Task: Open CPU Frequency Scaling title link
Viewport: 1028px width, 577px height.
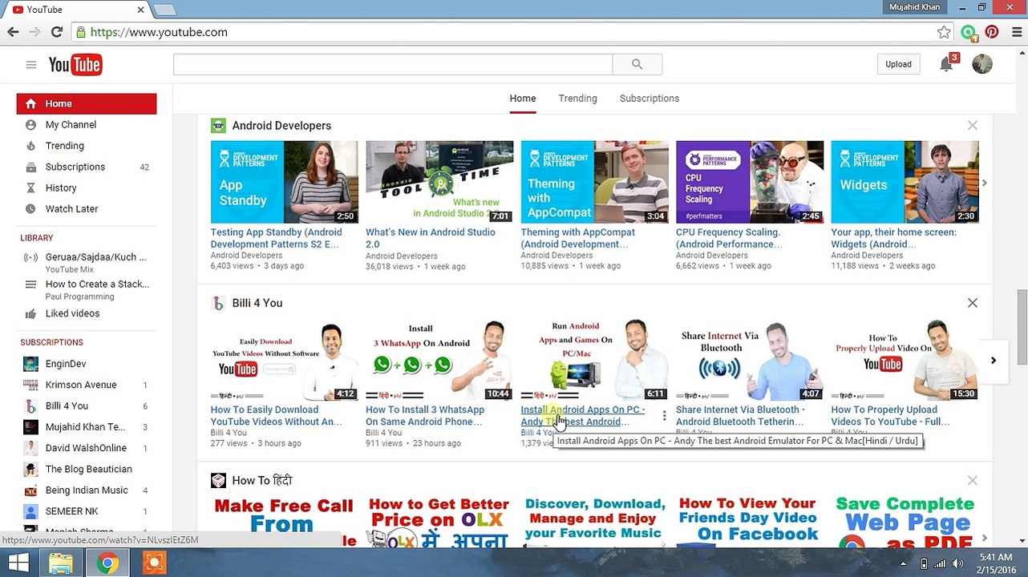Action: coord(729,238)
